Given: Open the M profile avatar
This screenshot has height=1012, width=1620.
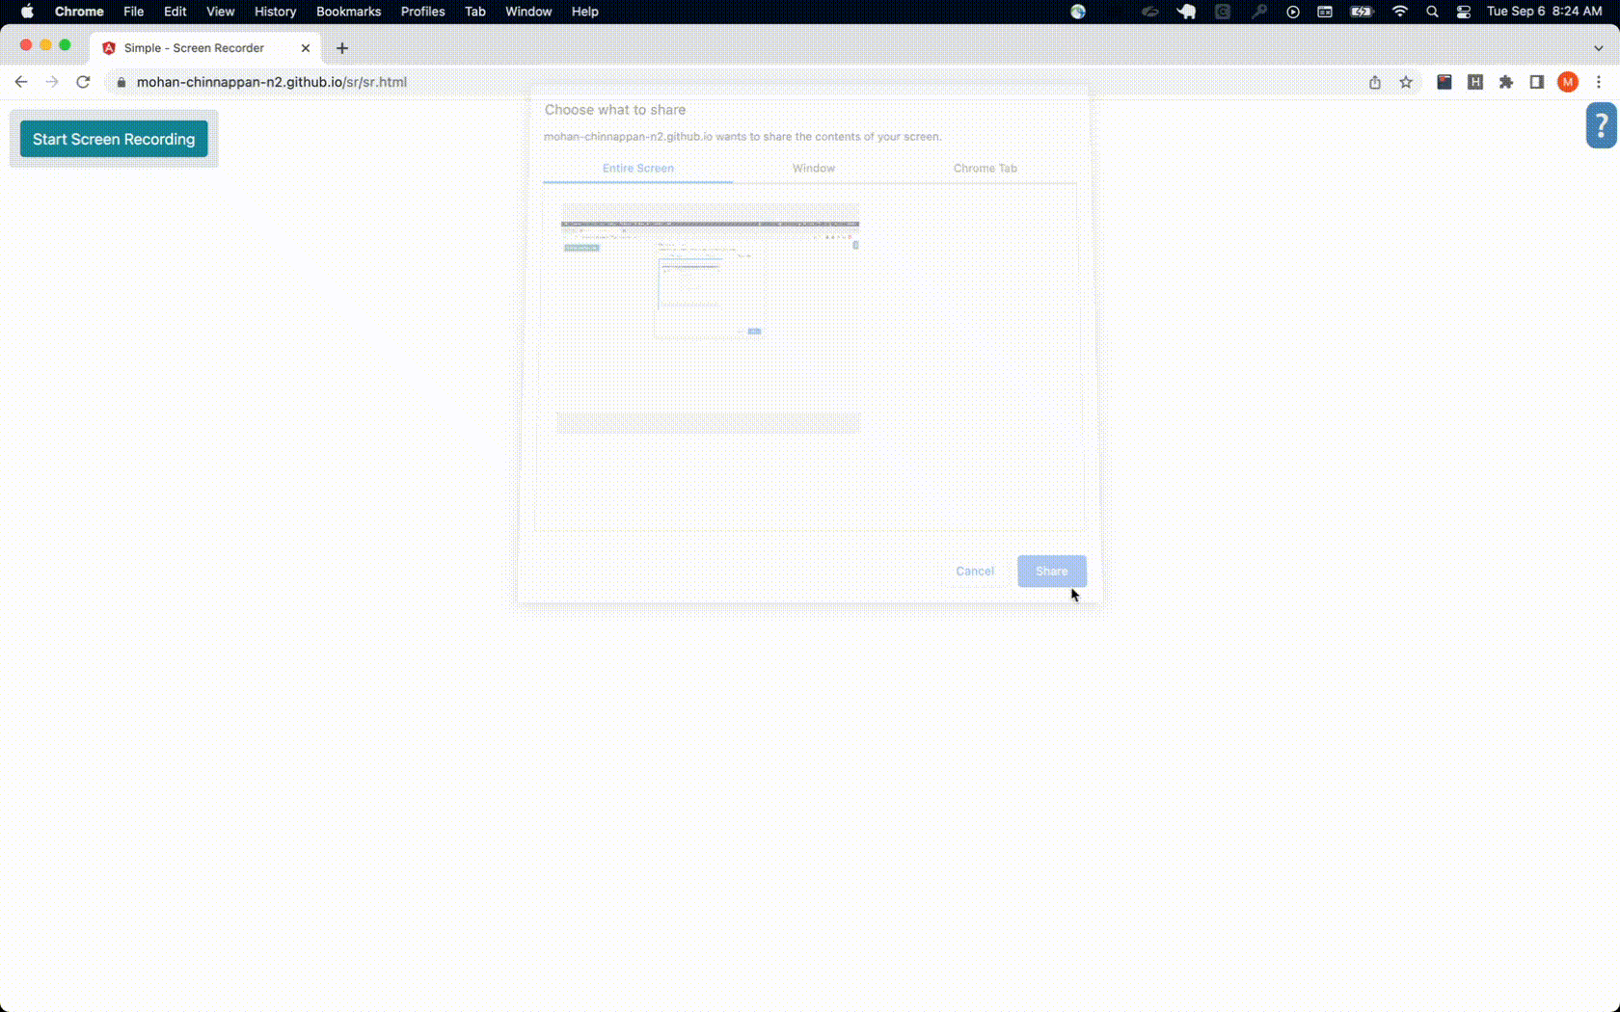Looking at the screenshot, I should 1568,82.
